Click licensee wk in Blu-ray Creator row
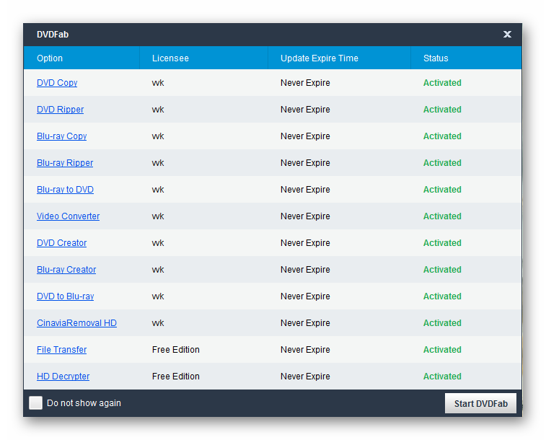 (158, 270)
